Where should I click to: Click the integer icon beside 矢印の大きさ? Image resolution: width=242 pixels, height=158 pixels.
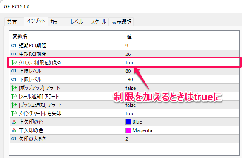coord(14,139)
